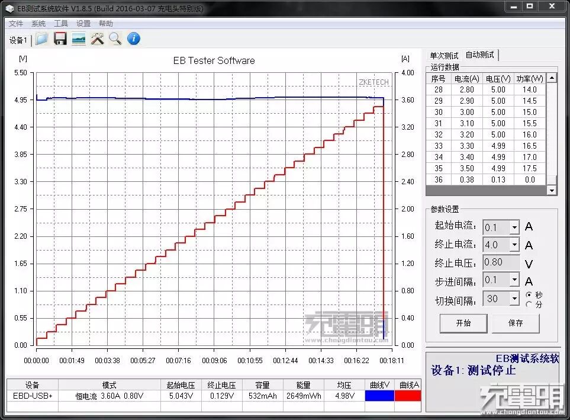
Task: Click the 2.90 current cell
Action: (467, 101)
